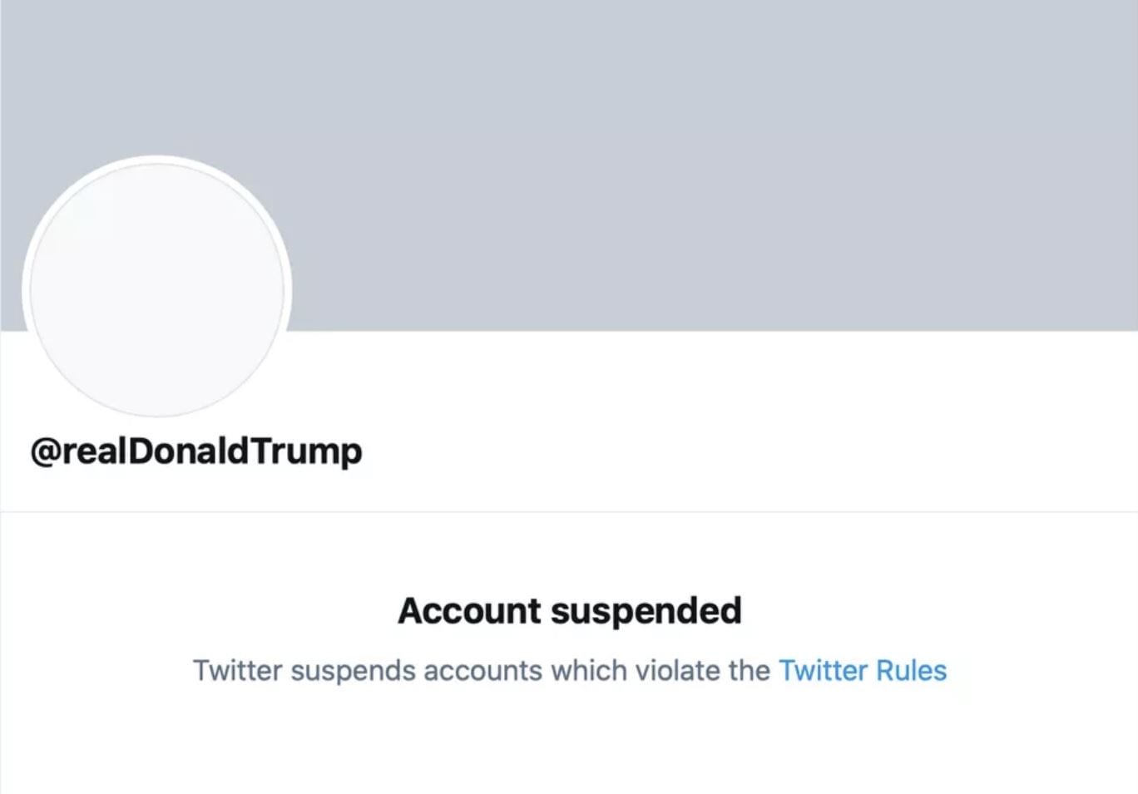This screenshot has width=1138, height=794.
Task: Click the Account suspended heading
Action: (x=569, y=610)
